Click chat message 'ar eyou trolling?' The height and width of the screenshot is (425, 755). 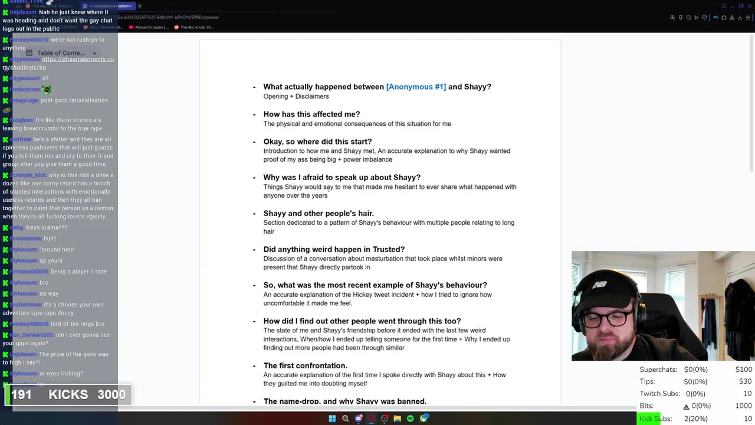(x=61, y=374)
